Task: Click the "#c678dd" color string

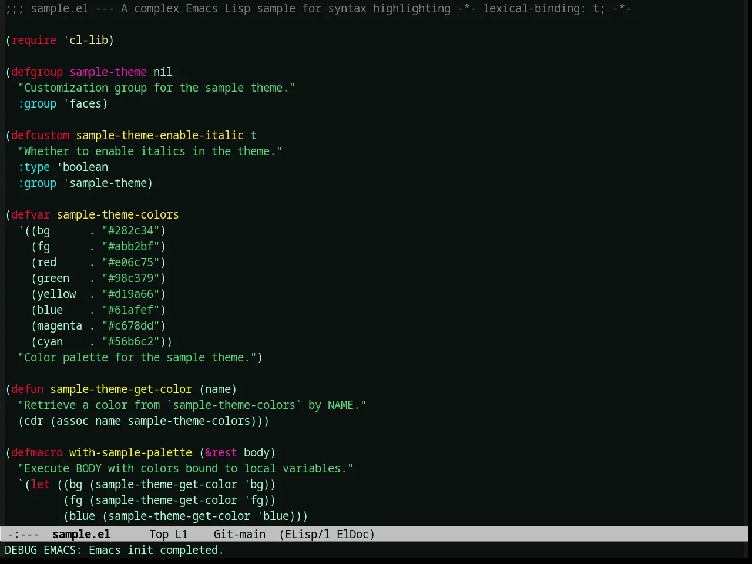Action: point(131,325)
